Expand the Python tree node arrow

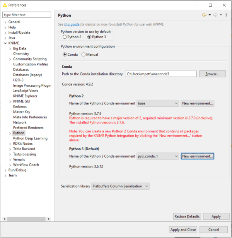pyautogui.click(x=10, y=134)
